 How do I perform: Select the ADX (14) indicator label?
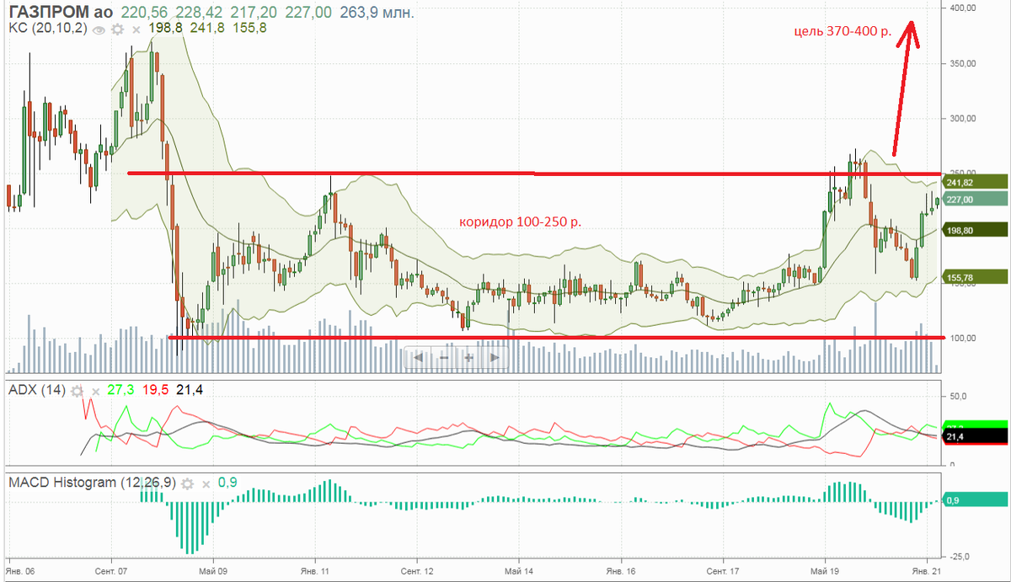point(38,390)
